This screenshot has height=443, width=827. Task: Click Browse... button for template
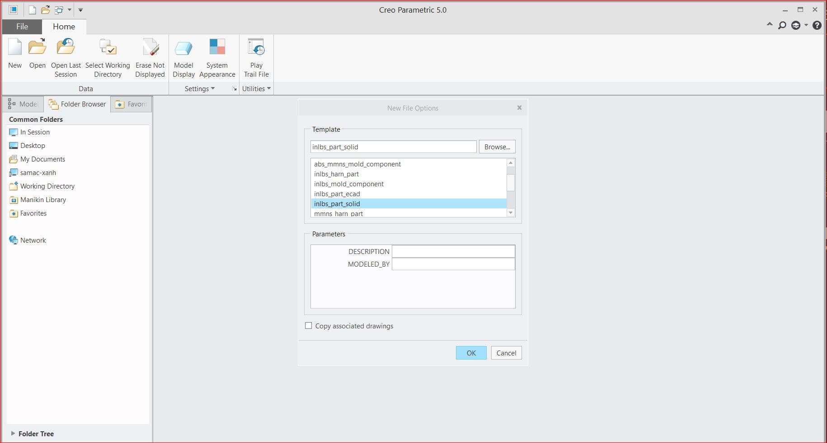coord(497,147)
